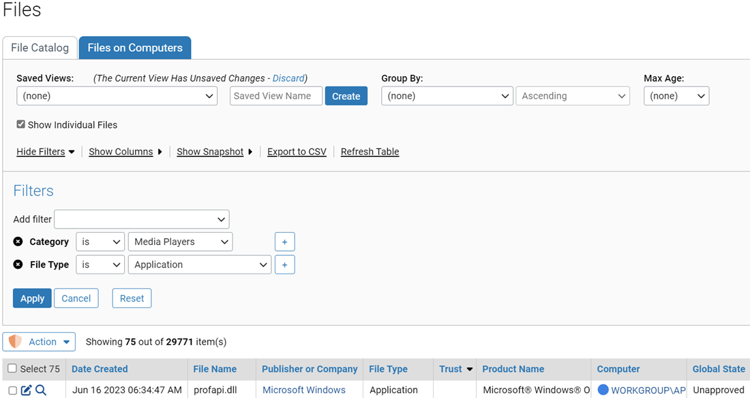
Task: Select the Files on Computers tab
Action: [x=135, y=48]
